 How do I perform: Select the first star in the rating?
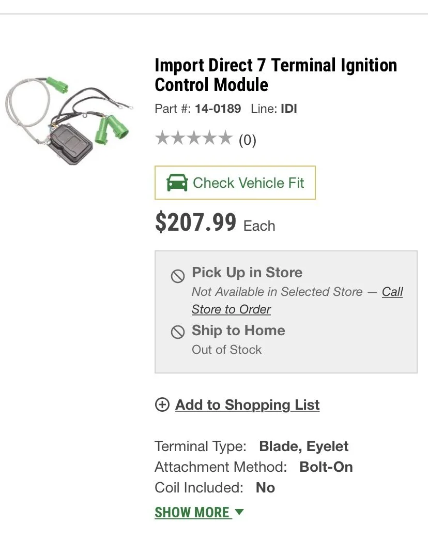(x=163, y=138)
